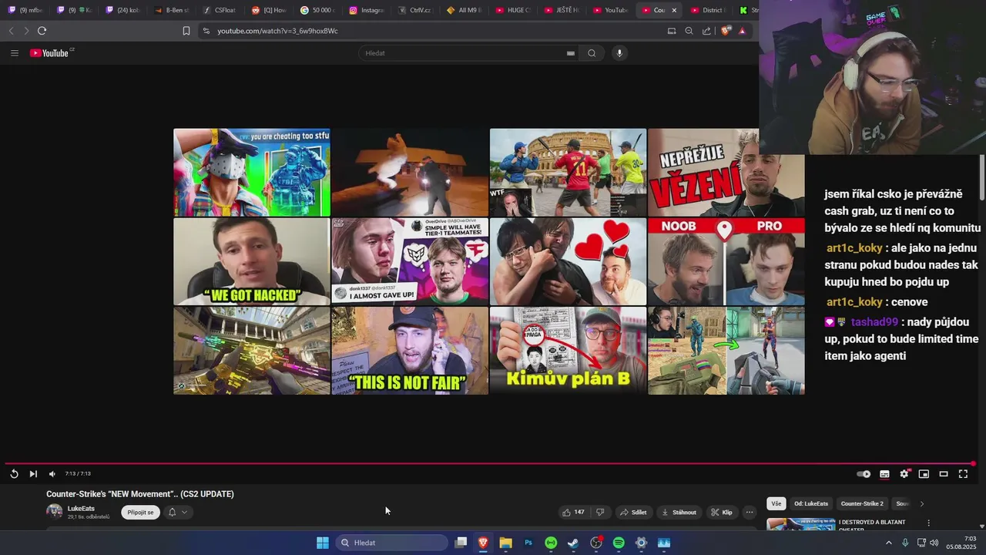Open the YouTube hamburger guide menu

point(15,53)
